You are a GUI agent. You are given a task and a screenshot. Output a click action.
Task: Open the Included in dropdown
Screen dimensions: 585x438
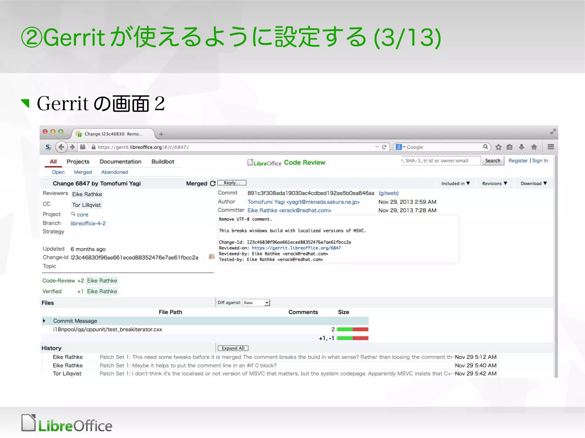pyautogui.click(x=455, y=183)
